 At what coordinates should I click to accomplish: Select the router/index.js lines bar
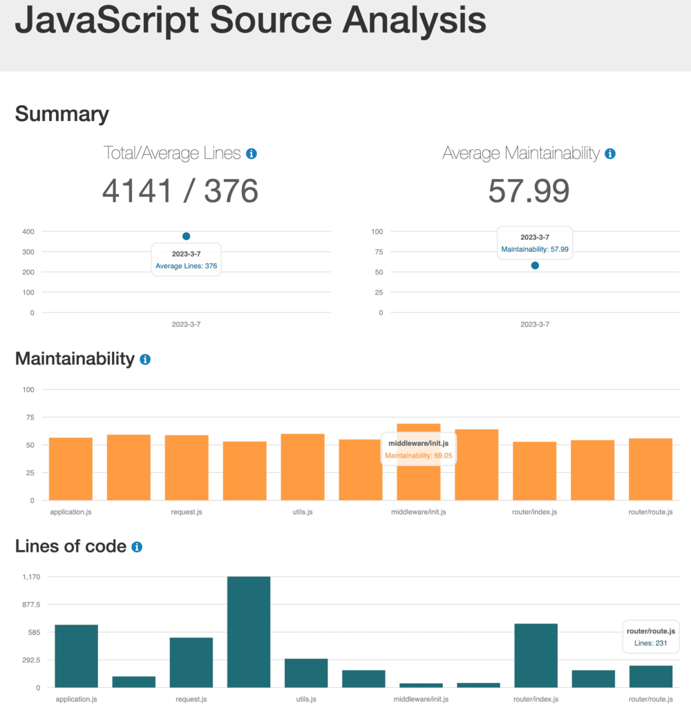pyautogui.click(x=535, y=657)
